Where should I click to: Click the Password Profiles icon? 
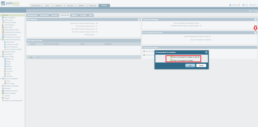(x=3, y=22)
